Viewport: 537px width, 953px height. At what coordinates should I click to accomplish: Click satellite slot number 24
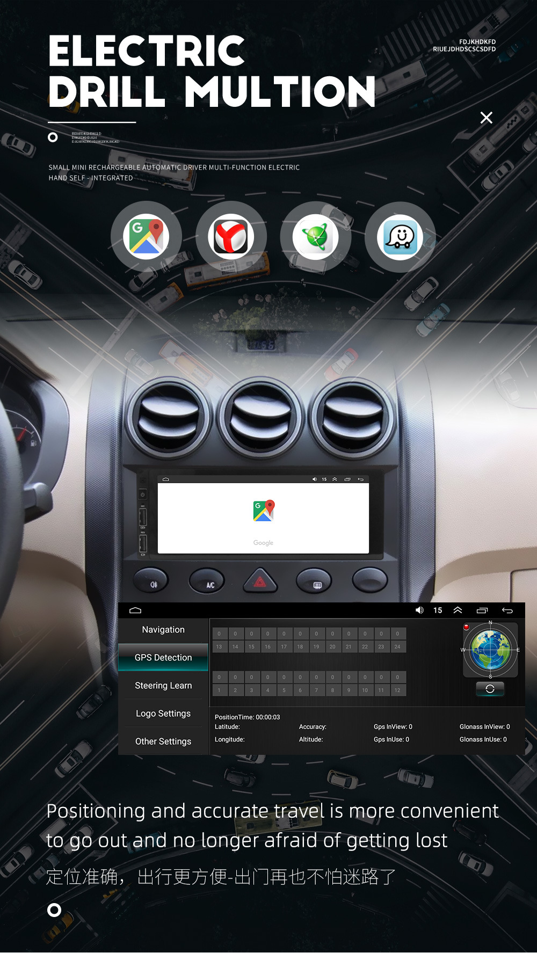[397, 647]
